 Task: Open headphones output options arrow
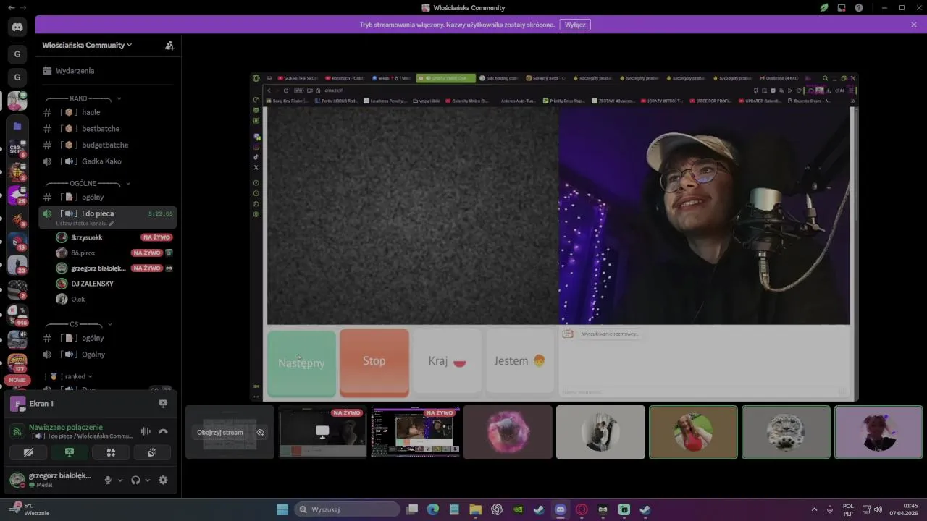(148, 480)
